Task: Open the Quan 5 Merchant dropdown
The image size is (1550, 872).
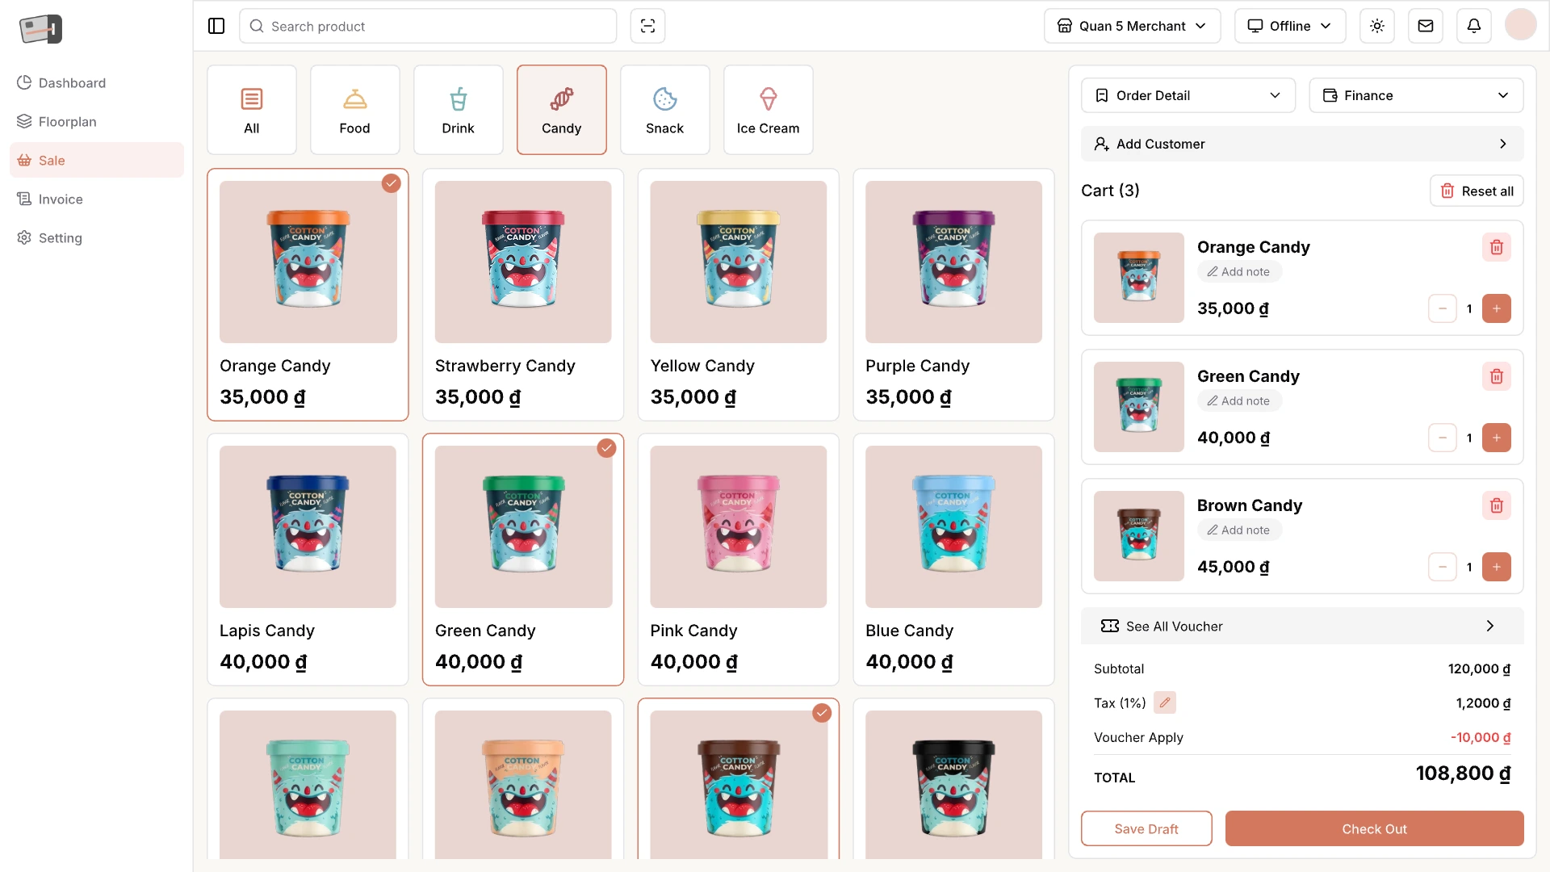Action: 1132,26
